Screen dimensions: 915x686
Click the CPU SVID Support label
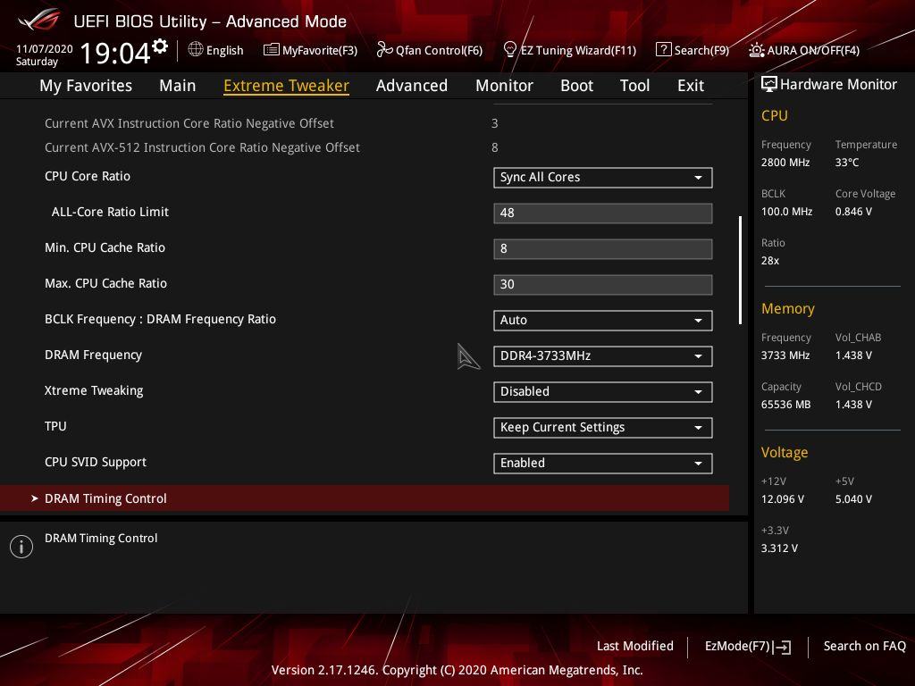(x=96, y=462)
